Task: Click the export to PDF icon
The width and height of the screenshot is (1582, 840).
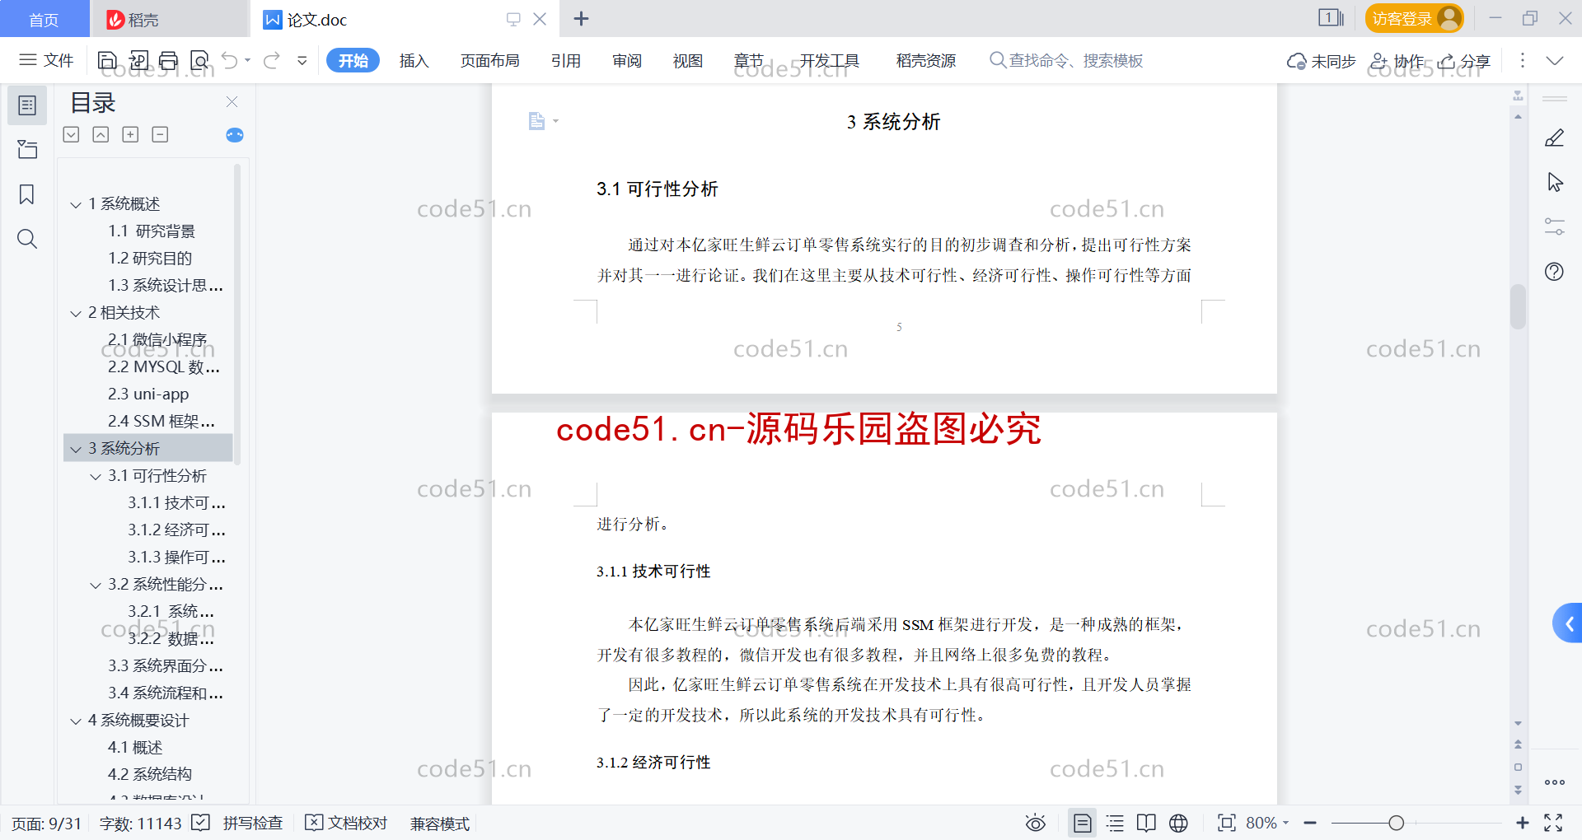Action: tap(138, 60)
